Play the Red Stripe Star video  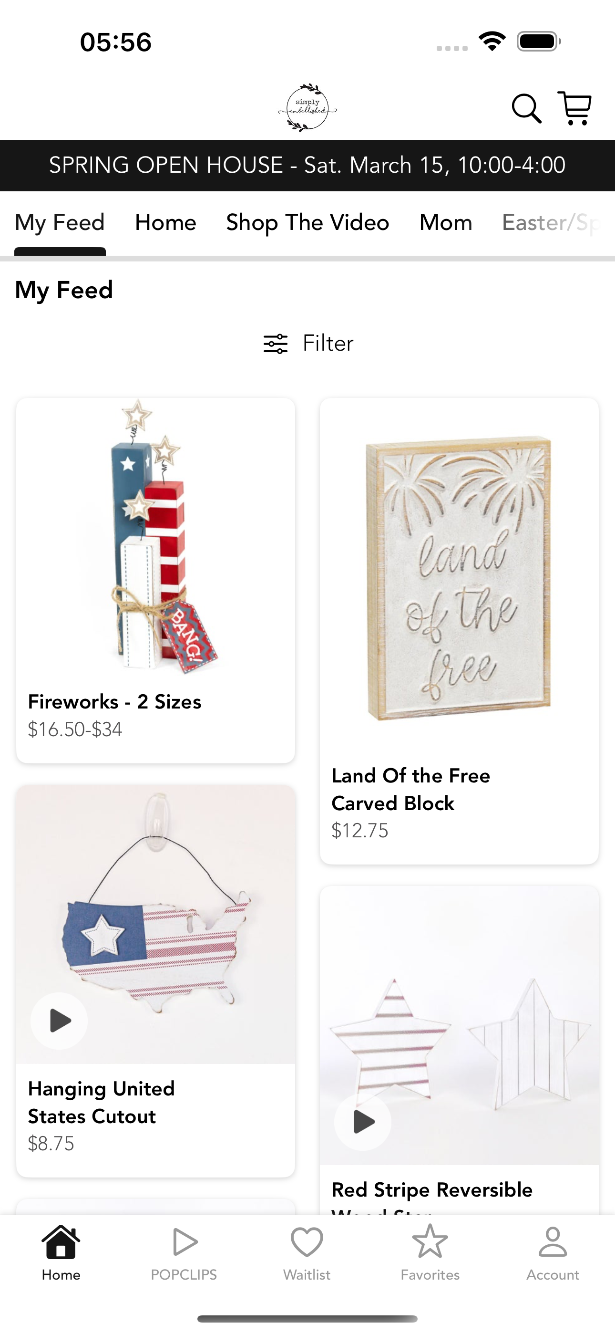point(363,1122)
